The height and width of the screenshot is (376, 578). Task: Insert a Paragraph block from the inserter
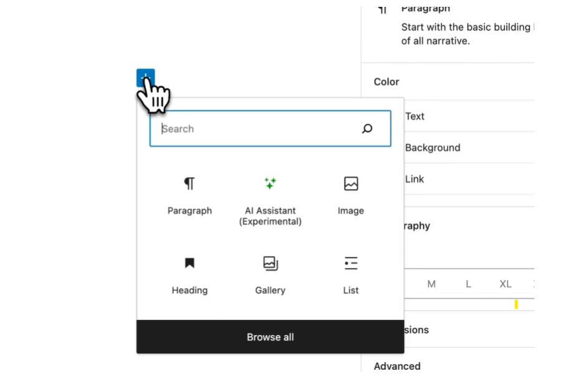click(x=190, y=195)
